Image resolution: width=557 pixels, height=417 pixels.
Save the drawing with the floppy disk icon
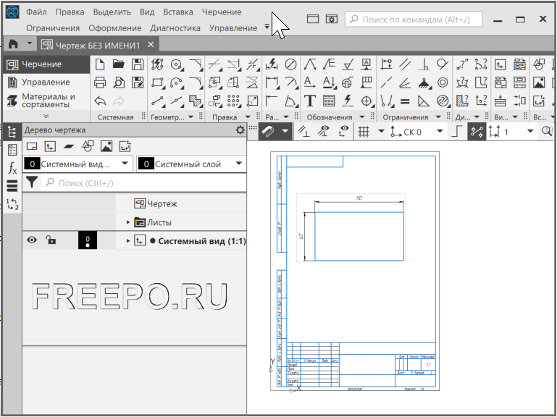pyautogui.click(x=138, y=64)
